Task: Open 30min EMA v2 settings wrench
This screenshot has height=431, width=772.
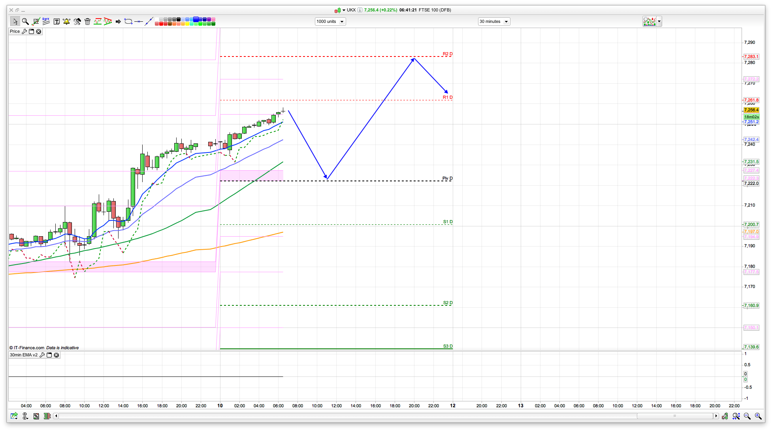Action: tap(42, 355)
